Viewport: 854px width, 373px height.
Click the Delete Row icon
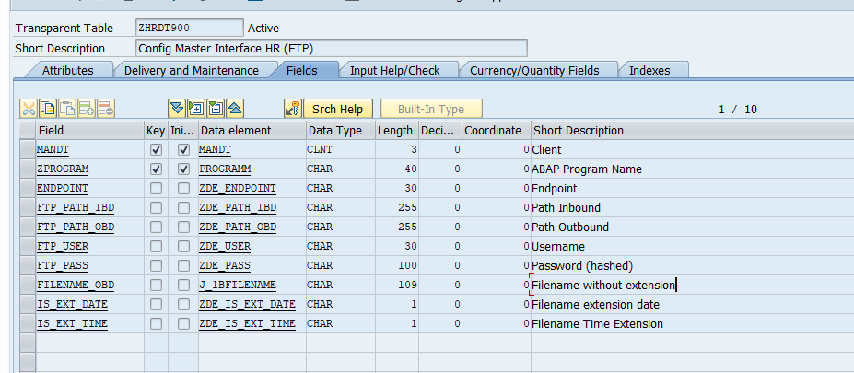pyautogui.click(x=106, y=109)
